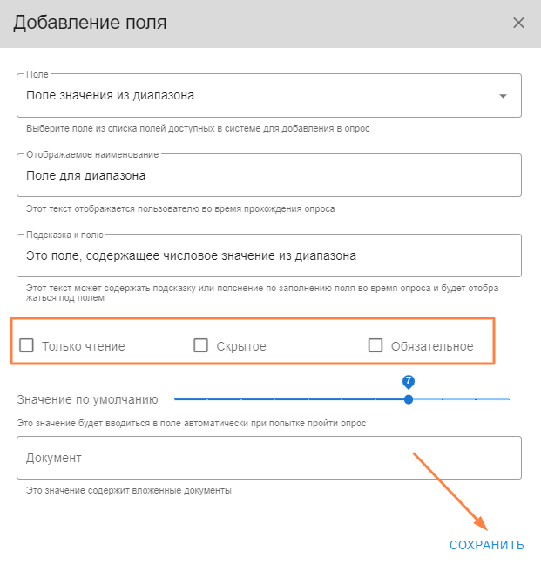The image size is (541, 565).
Task: Click the 'Добавление поля' dialog title
Action: pyautogui.click(x=90, y=23)
